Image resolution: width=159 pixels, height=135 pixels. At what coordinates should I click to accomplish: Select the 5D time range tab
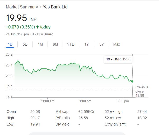(x=25, y=44)
